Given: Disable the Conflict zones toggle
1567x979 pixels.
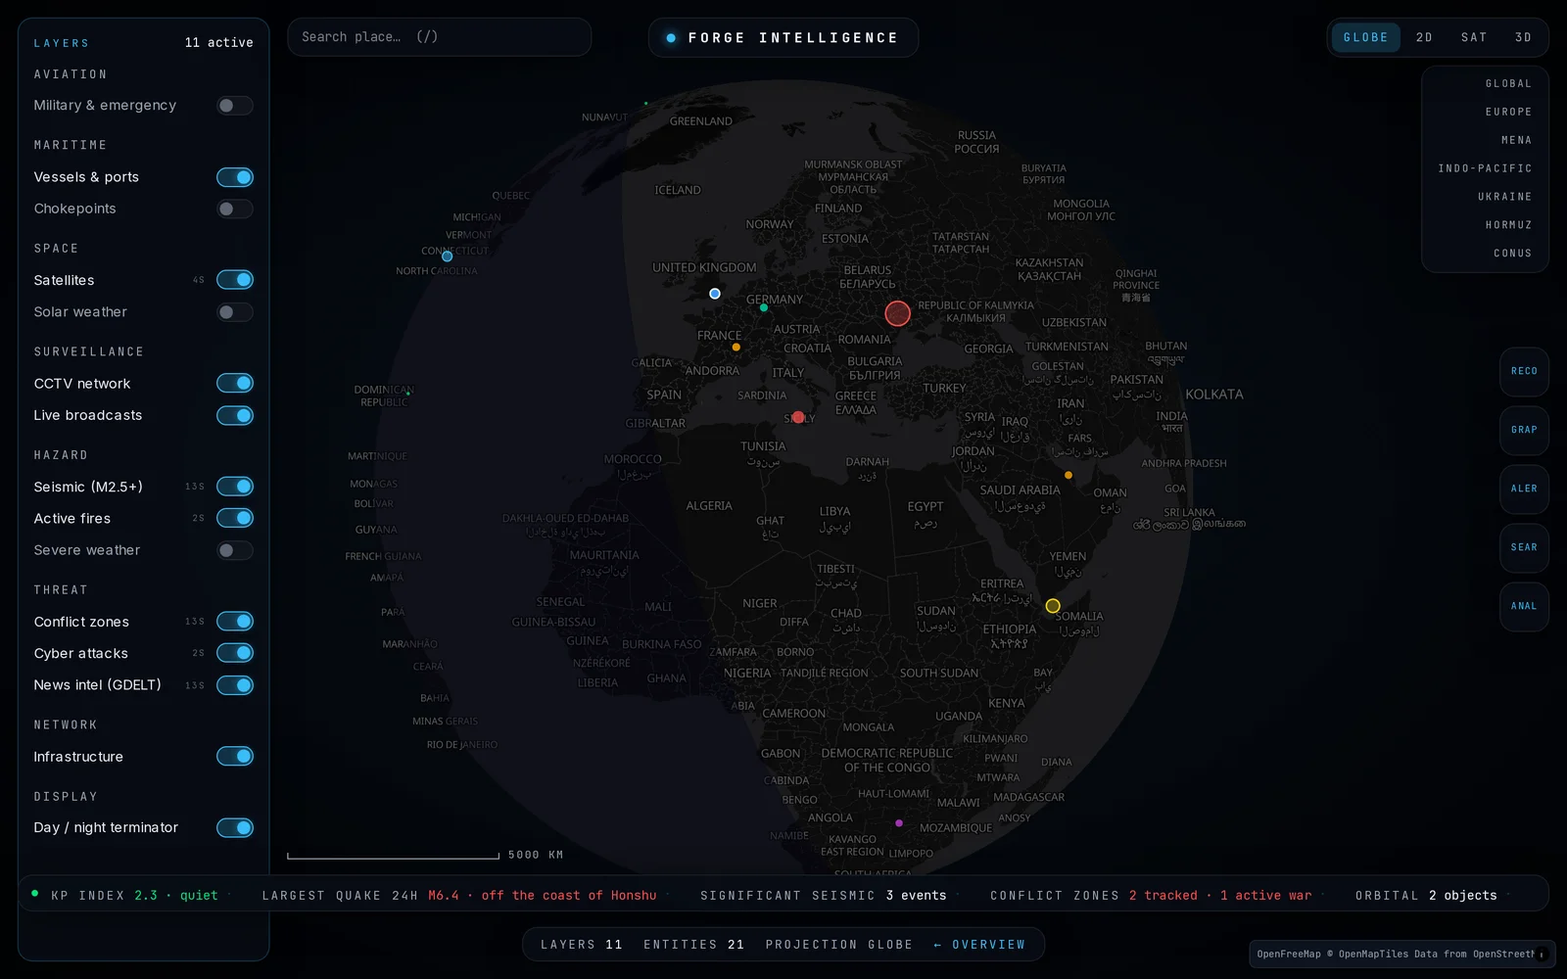Looking at the screenshot, I should click(235, 622).
